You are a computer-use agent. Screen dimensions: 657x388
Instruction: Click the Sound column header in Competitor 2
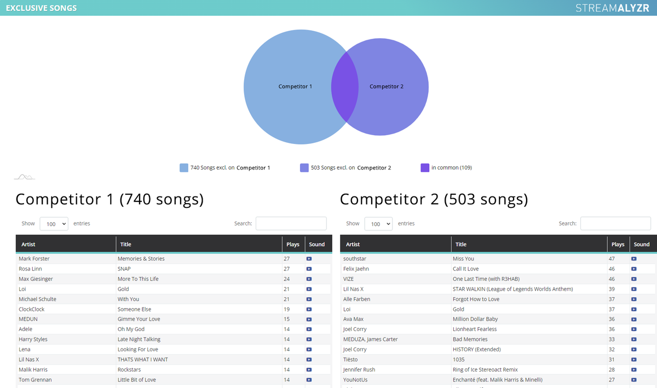click(642, 244)
